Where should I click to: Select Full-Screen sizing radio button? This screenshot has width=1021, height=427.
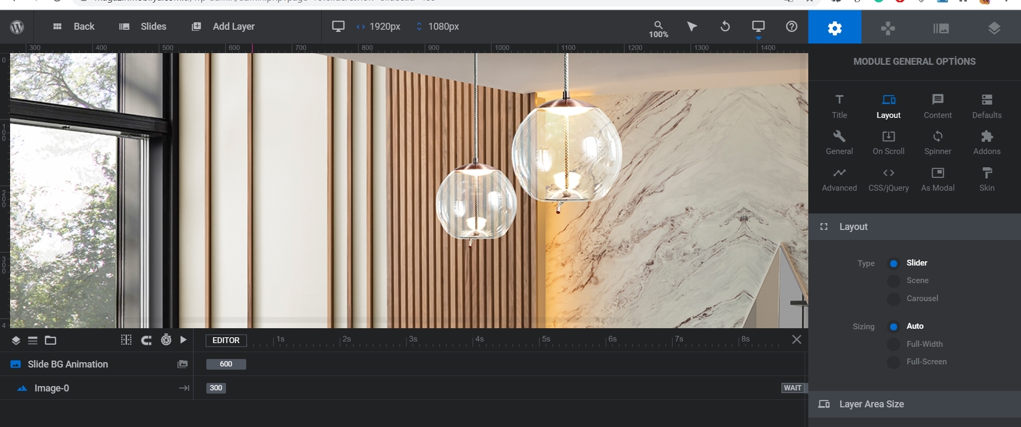click(x=894, y=362)
